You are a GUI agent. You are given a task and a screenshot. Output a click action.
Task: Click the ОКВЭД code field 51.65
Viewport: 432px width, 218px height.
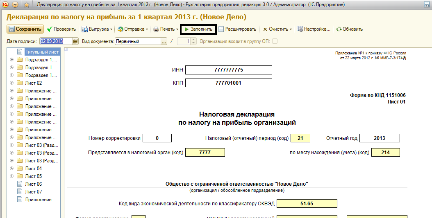[x=307, y=203]
